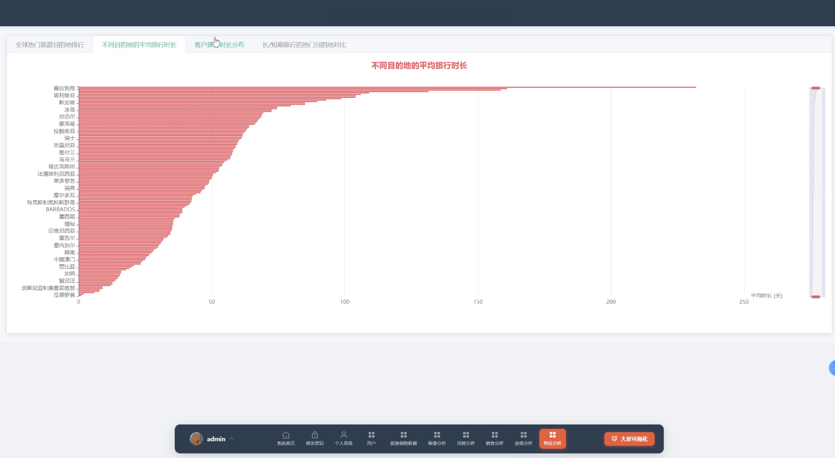Click the 摩洛哥 axis label
The height and width of the screenshot is (458, 835).
(x=67, y=124)
